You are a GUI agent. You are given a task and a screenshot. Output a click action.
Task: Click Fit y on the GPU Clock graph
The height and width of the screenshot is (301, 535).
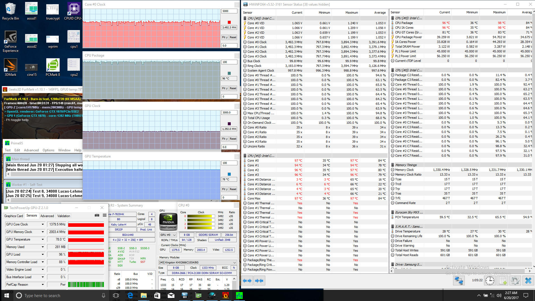(225, 139)
